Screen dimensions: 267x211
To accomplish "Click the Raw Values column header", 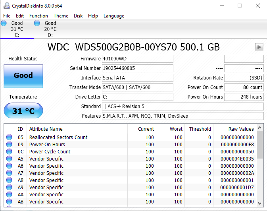I will point(241,129).
